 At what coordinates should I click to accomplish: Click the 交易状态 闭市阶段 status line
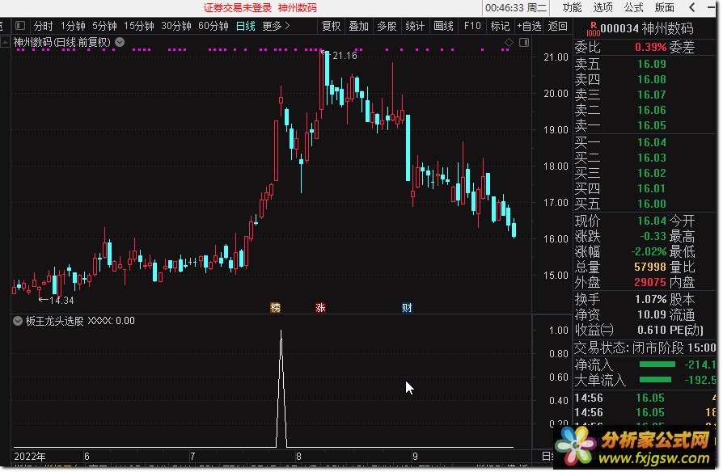coord(645,348)
